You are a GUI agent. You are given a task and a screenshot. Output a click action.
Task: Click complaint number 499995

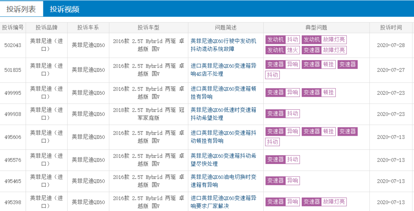[13, 93]
